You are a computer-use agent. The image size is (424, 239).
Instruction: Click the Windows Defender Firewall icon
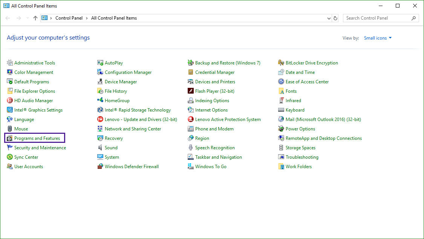(100, 167)
